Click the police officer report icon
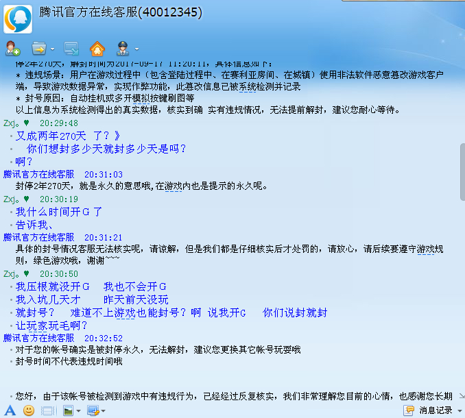 (x=123, y=49)
